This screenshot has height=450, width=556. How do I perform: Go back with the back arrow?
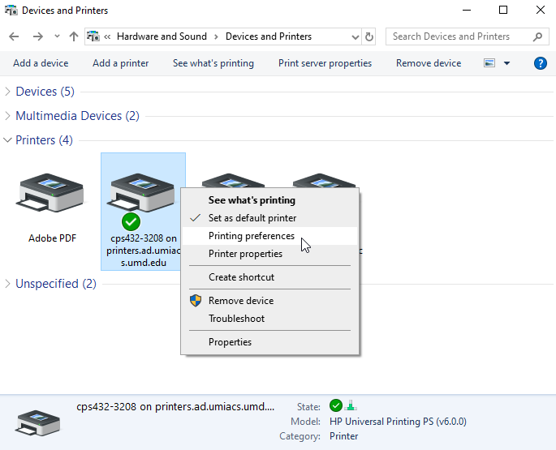click(14, 36)
